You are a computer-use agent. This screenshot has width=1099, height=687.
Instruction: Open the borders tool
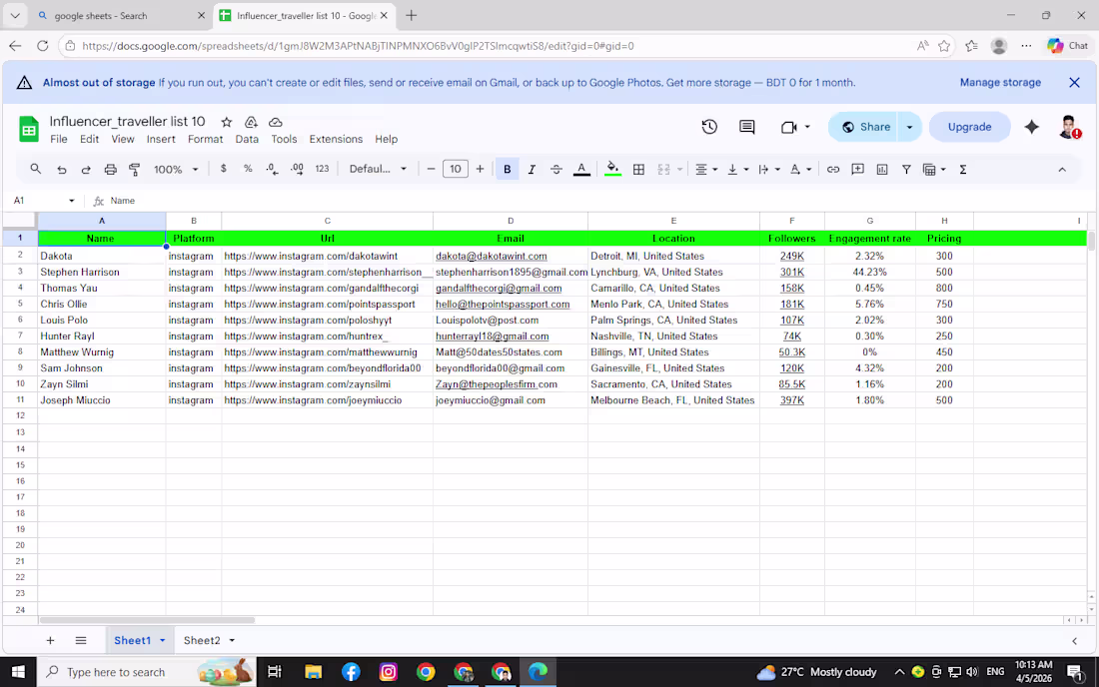tap(638, 169)
